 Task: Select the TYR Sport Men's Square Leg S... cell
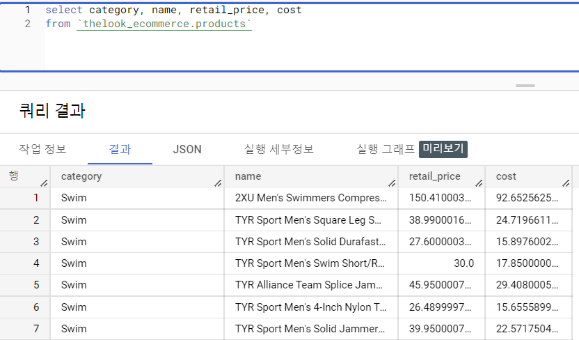[311, 220]
